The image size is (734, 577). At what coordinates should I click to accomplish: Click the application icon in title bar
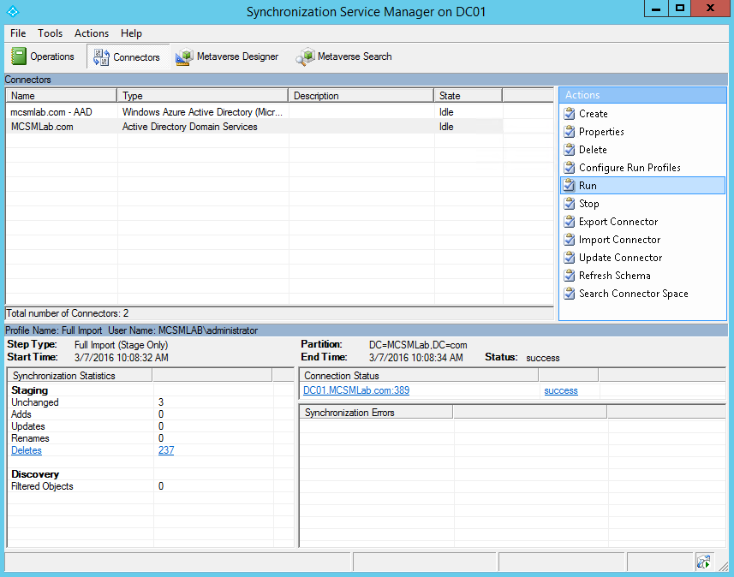[x=13, y=11]
